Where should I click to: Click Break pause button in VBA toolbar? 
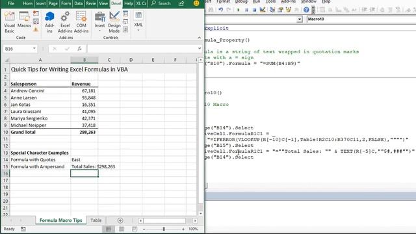coord(246,10)
